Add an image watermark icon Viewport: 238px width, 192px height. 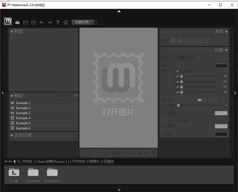180,41
